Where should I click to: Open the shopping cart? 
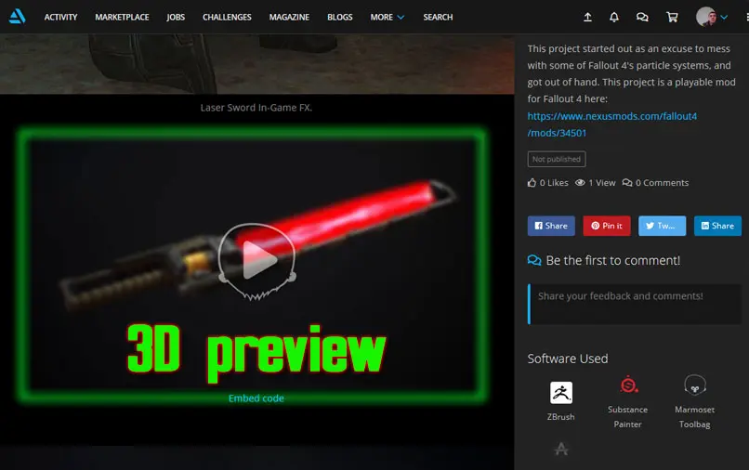[x=672, y=18]
